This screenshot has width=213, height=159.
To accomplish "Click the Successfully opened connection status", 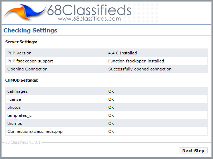I will 140,69.
